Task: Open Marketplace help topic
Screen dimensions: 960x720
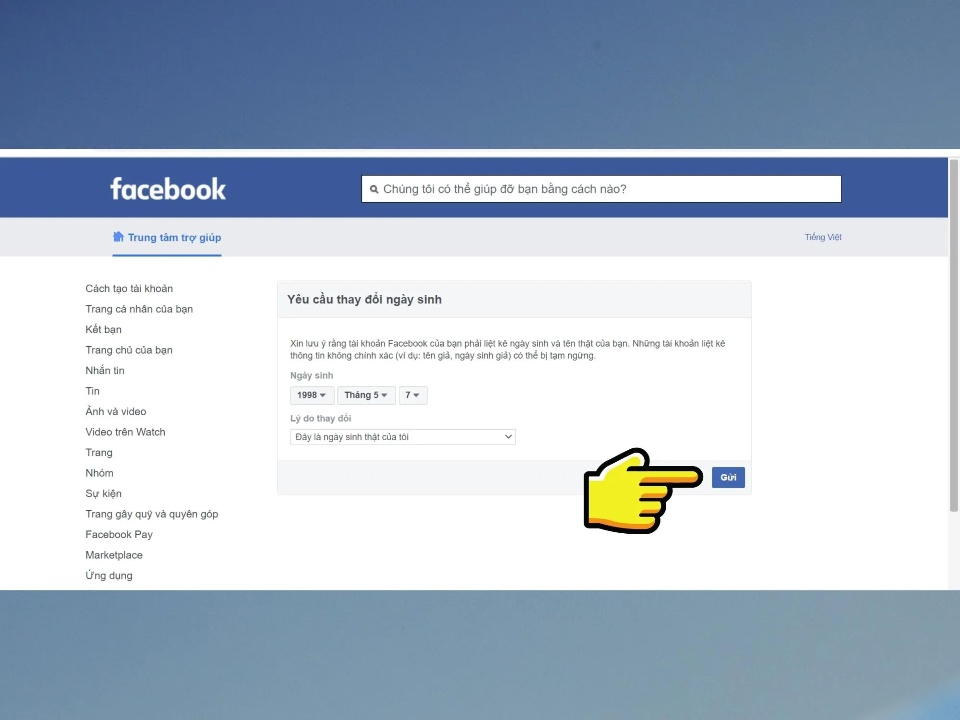Action: tap(114, 555)
